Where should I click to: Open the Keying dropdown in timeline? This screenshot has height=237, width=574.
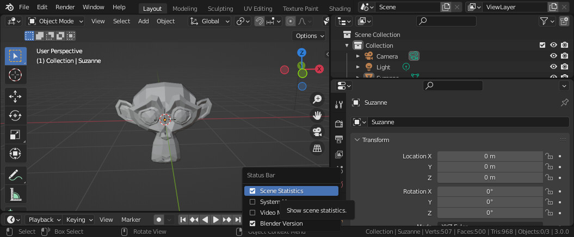click(x=78, y=220)
